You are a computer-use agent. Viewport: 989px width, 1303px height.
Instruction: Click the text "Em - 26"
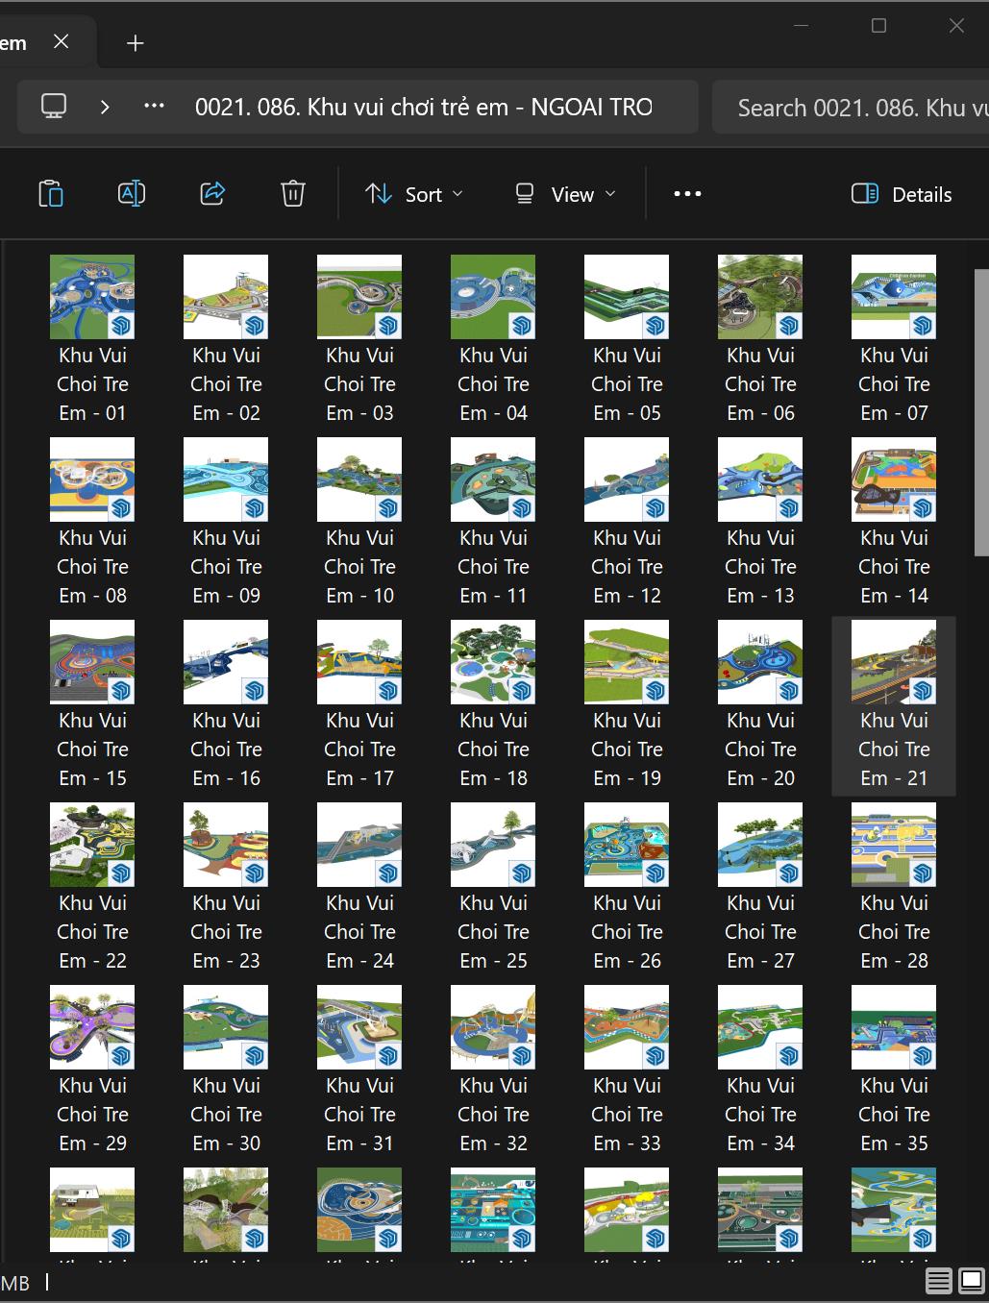(627, 961)
